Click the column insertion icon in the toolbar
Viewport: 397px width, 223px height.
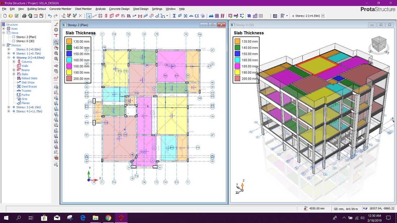coord(106,16)
